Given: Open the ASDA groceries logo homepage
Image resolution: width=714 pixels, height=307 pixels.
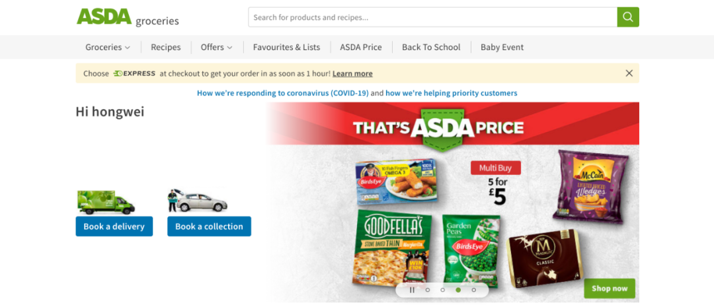Looking at the screenshot, I should [128, 17].
